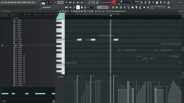Open the channel rack icon
This screenshot has height=103, width=184.
click(x=121, y=7)
